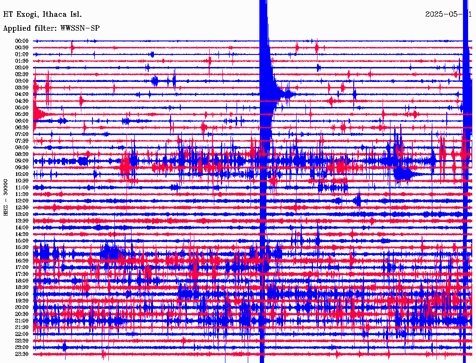The width and height of the screenshot is (476, 363).
Task: Select the 07:00 time row label
Action: coord(22,134)
